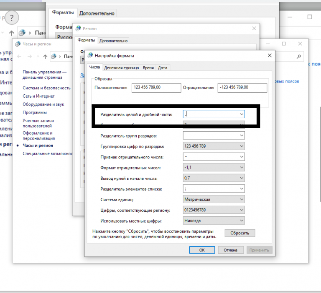Expand the Формат отрицательных чисел list
This screenshot has height=293, width=321.
click(x=241, y=168)
